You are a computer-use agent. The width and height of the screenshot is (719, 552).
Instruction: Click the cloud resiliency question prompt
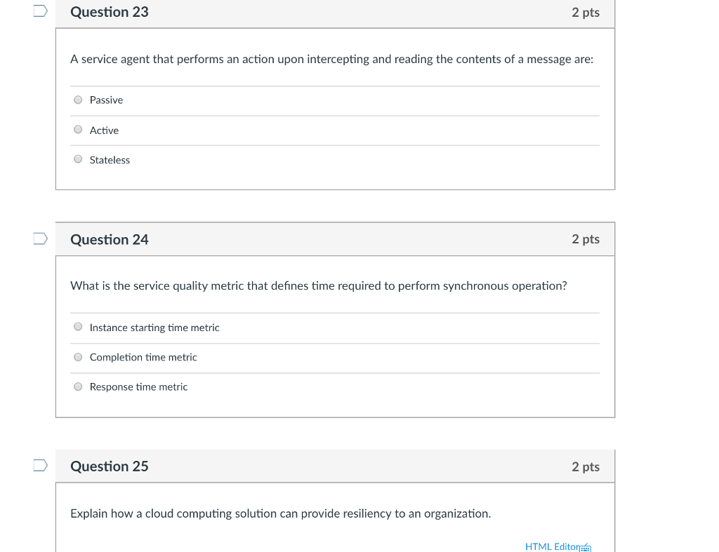coord(280,513)
